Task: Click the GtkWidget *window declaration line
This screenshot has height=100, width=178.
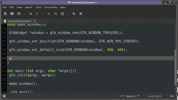Action: tap(66, 33)
